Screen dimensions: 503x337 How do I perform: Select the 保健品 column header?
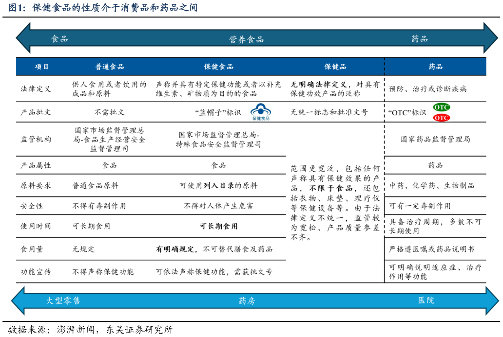(335, 67)
